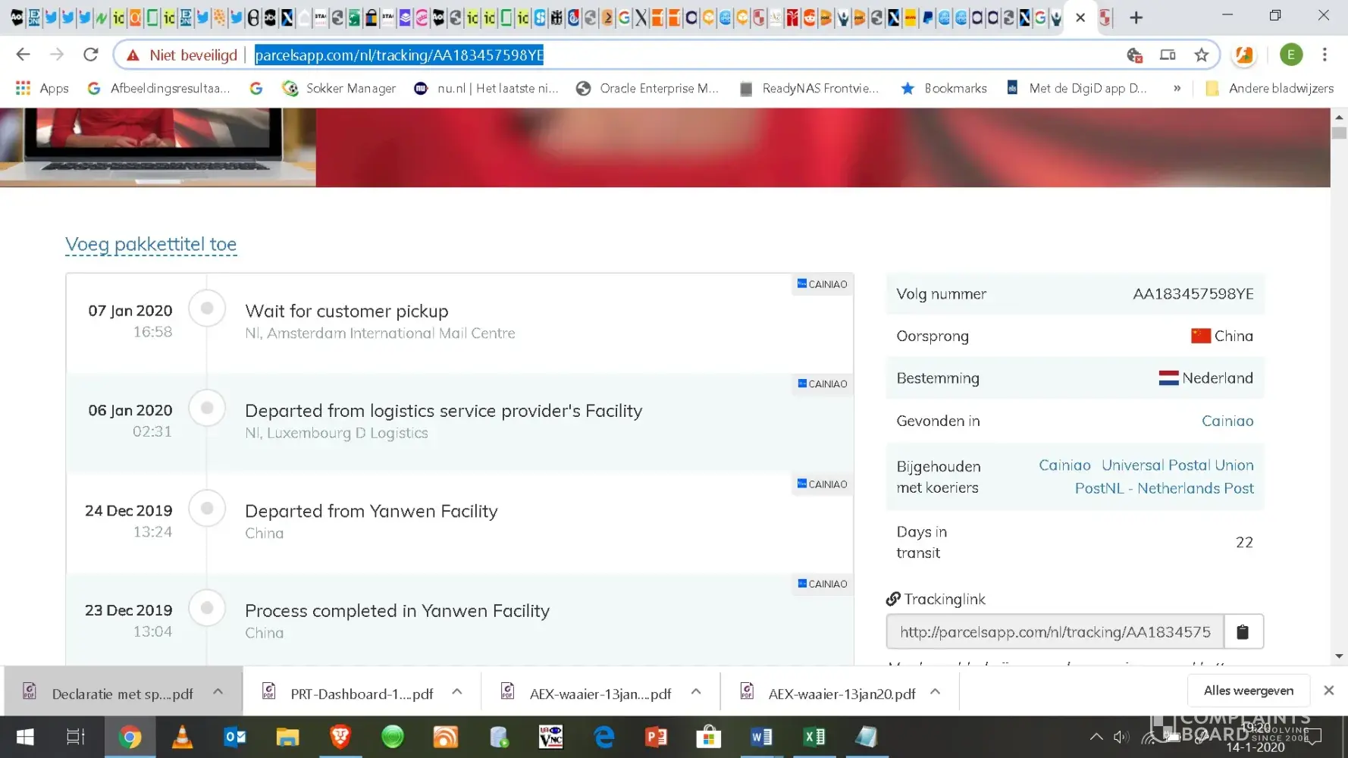Screen dimensions: 1348x758
Task: Expand options for PRT-Dashboard-1...pdf download
Action: pyautogui.click(x=457, y=691)
